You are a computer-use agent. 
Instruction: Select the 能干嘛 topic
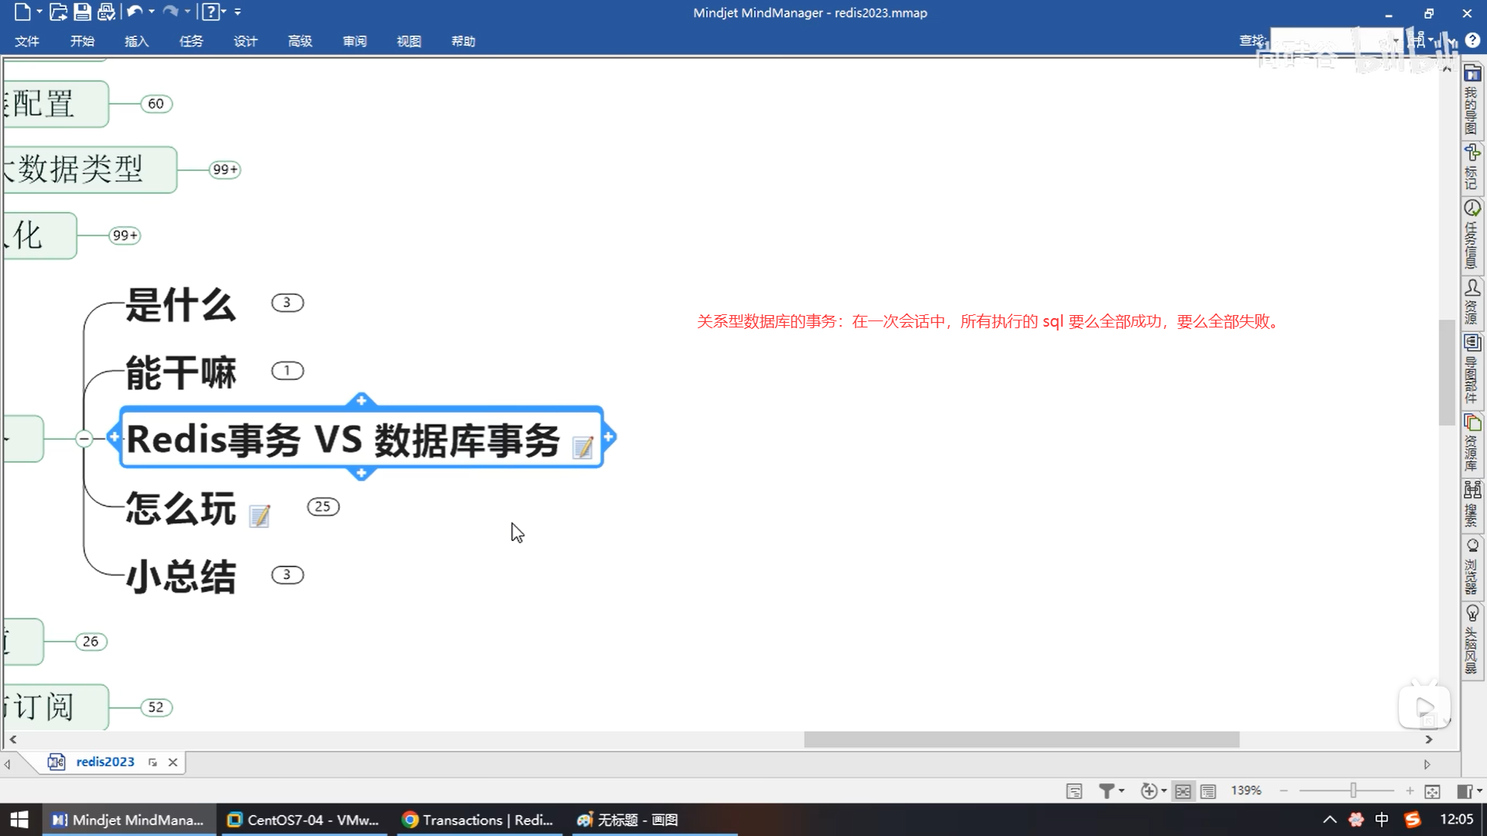[x=180, y=372]
